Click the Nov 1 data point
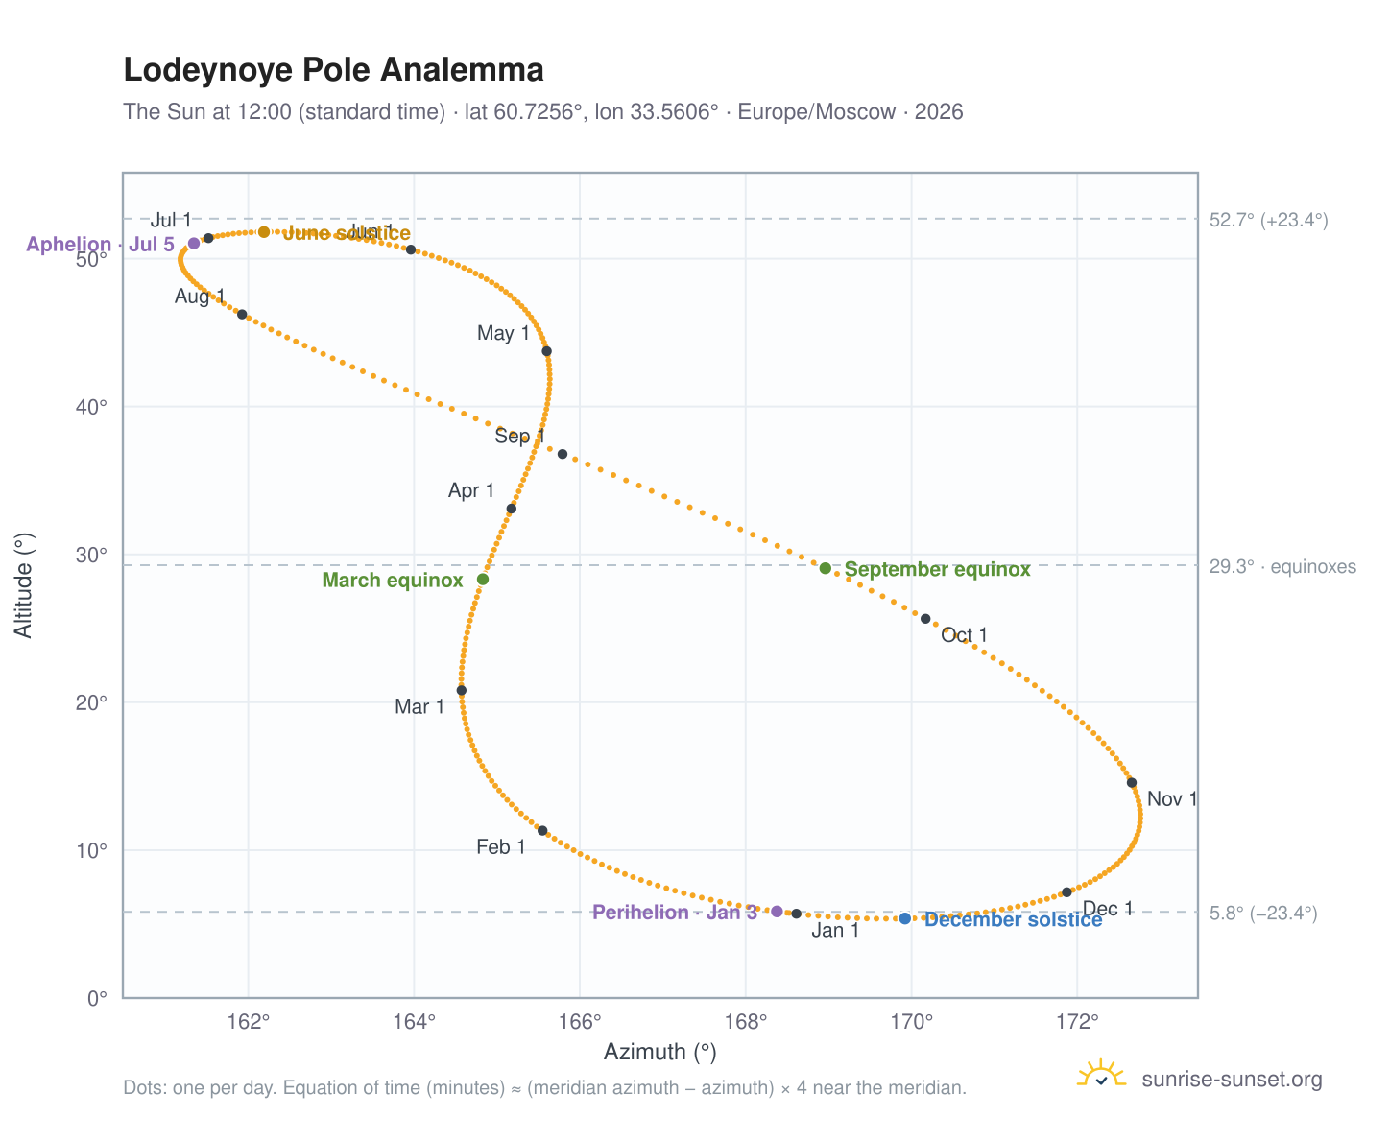This screenshot has width=1390, height=1140. click(x=1132, y=783)
